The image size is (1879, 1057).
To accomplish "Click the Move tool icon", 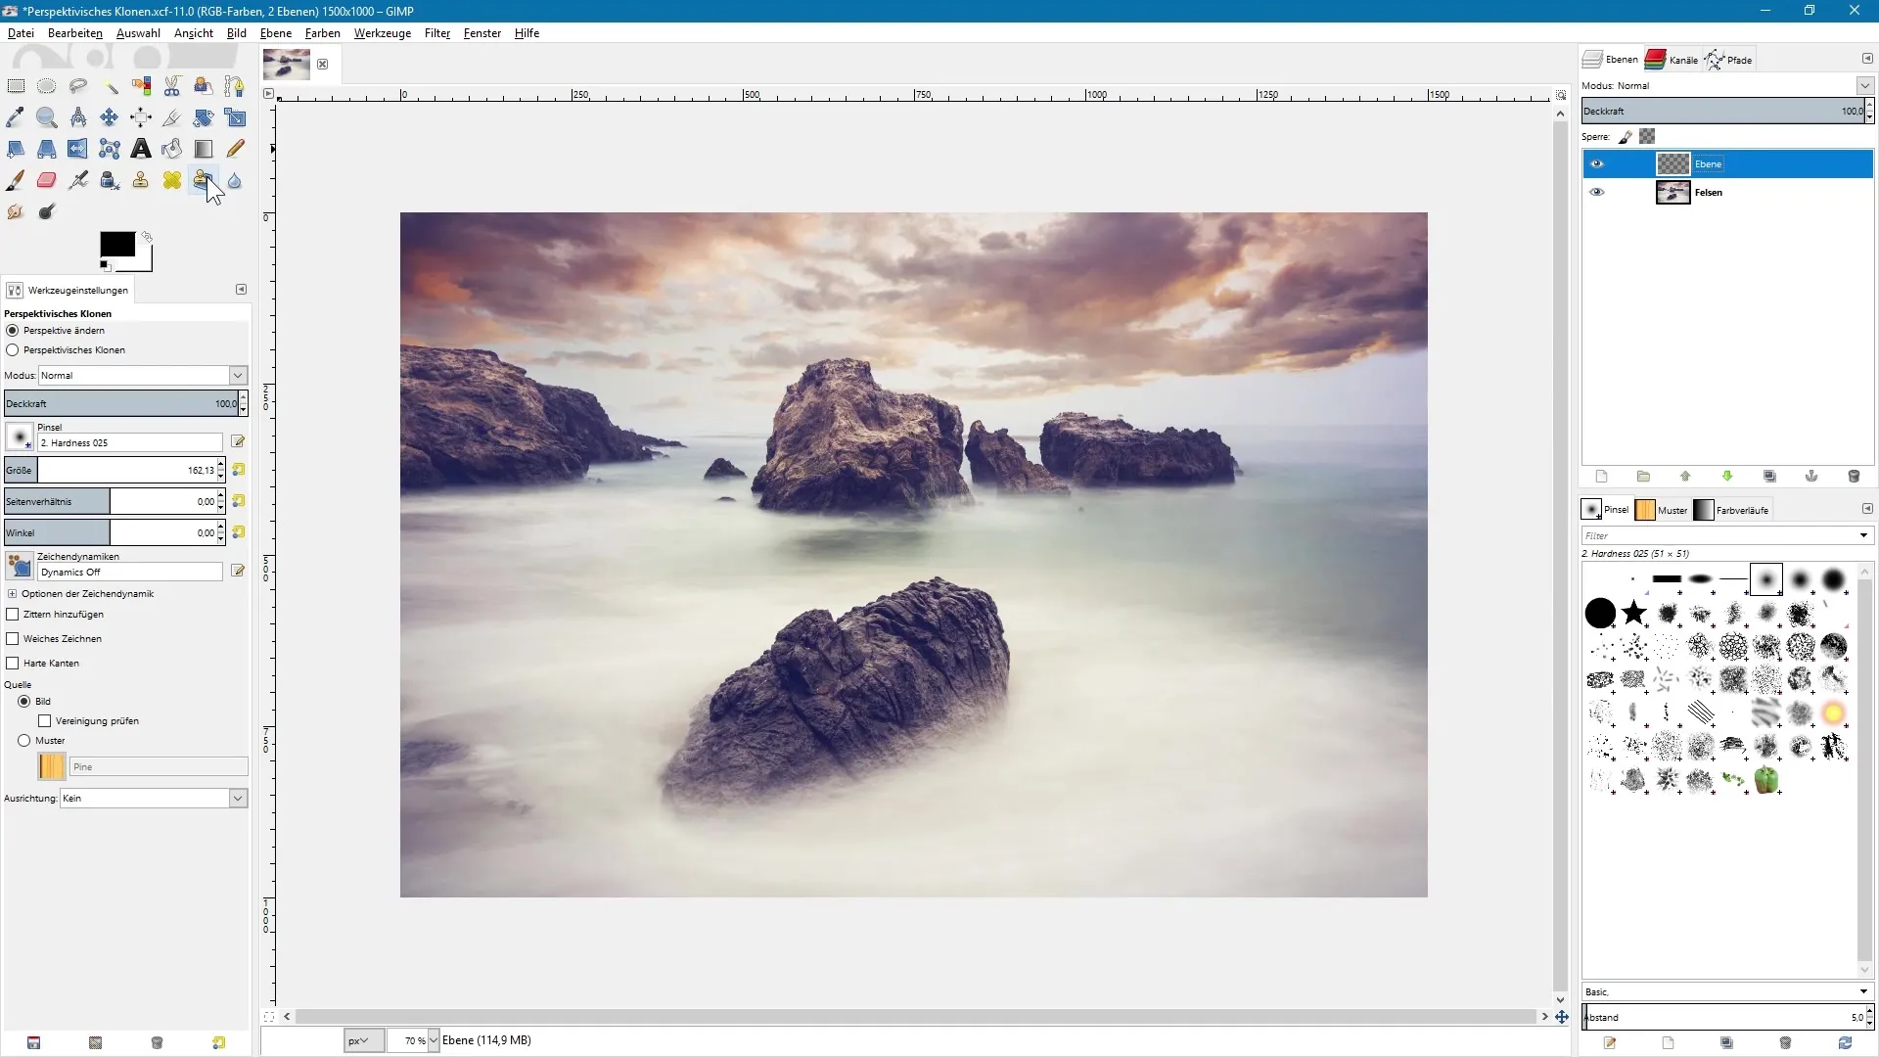I will [110, 117].
